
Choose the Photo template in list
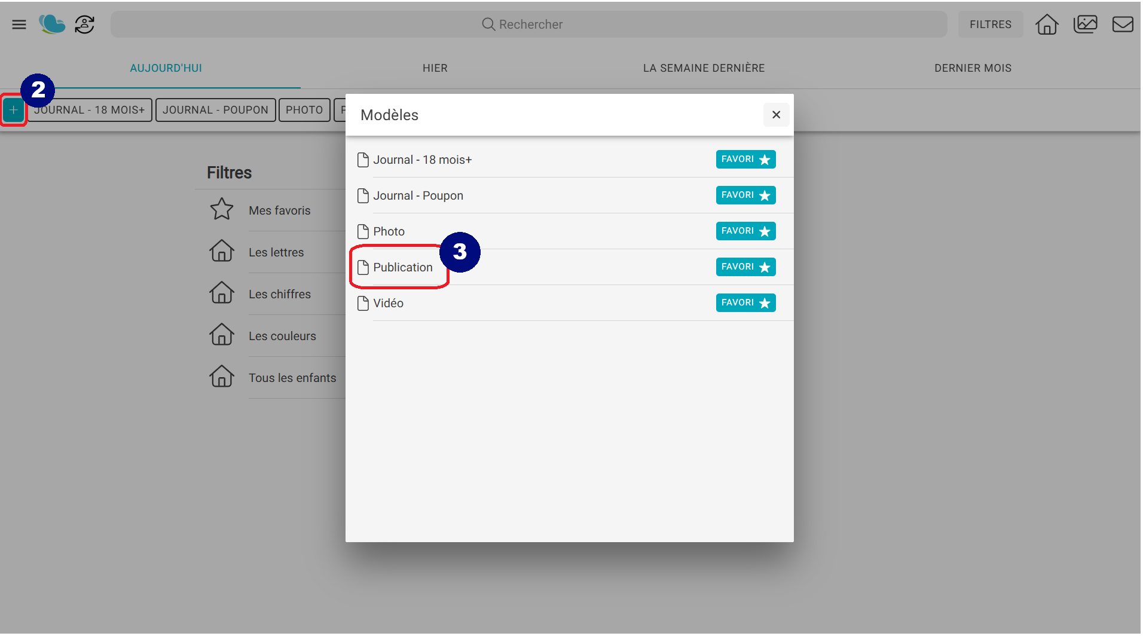389,231
